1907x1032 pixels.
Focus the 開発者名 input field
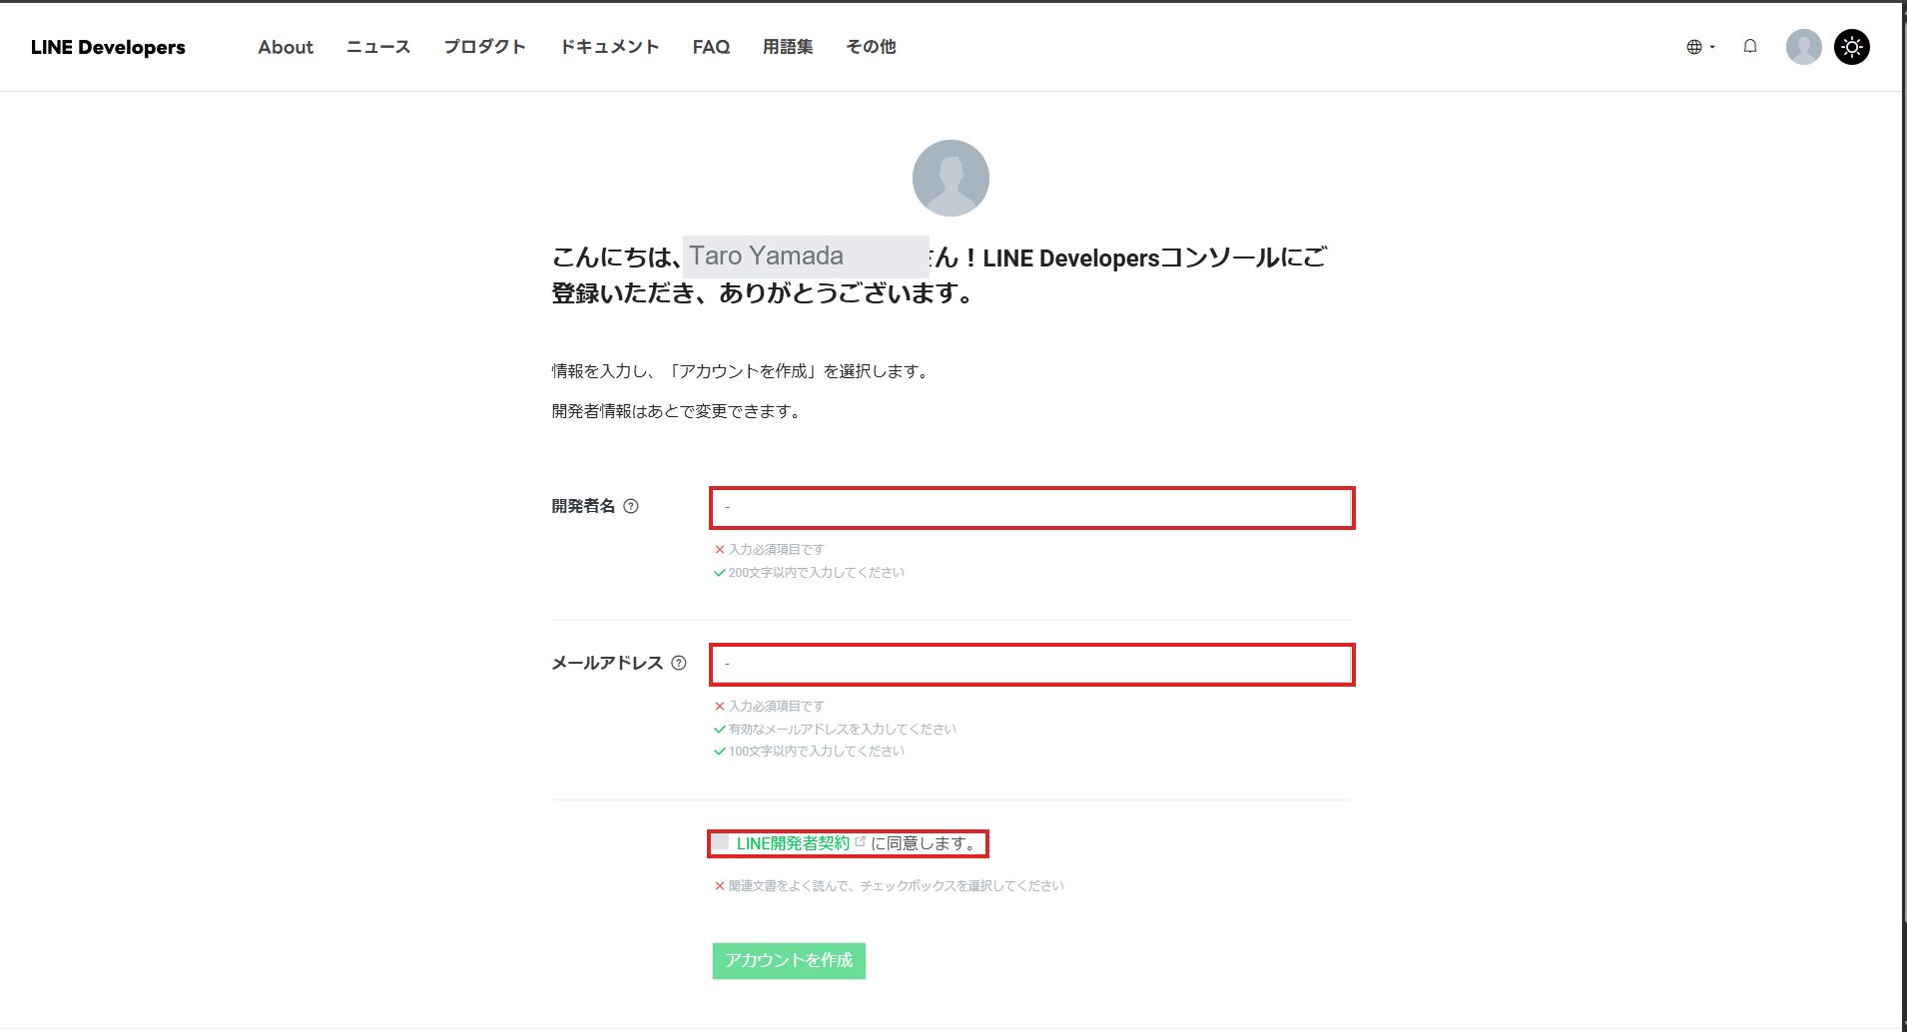click(x=1031, y=508)
